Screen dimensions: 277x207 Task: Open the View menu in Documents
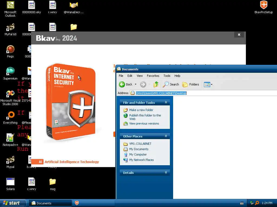(x=140, y=76)
